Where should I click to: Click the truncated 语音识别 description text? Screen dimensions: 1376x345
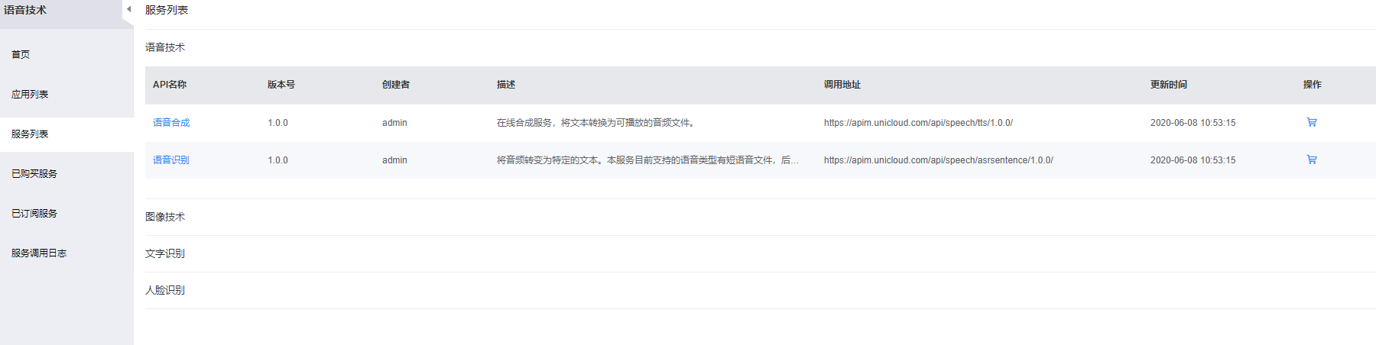[x=647, y=160]
